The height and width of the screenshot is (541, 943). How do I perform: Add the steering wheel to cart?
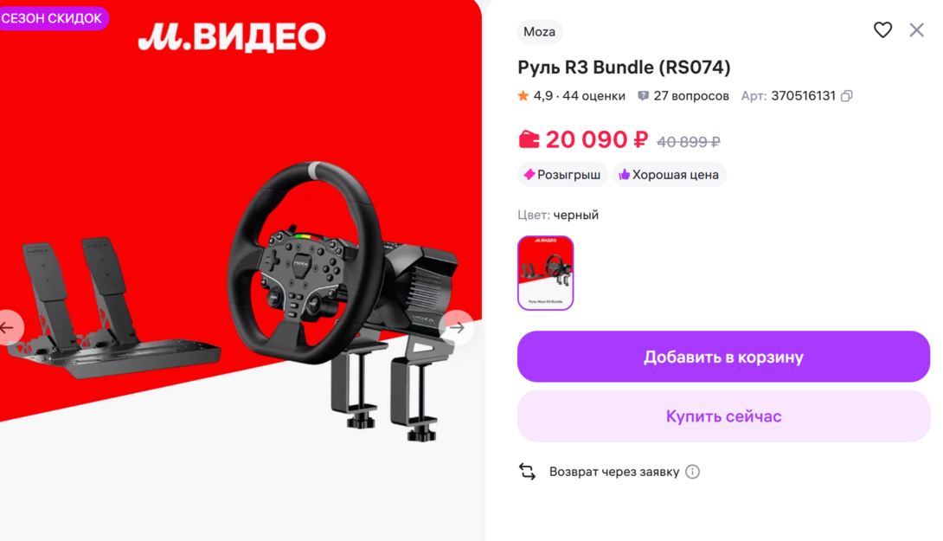pyautogui.click(x=723, y=357)
